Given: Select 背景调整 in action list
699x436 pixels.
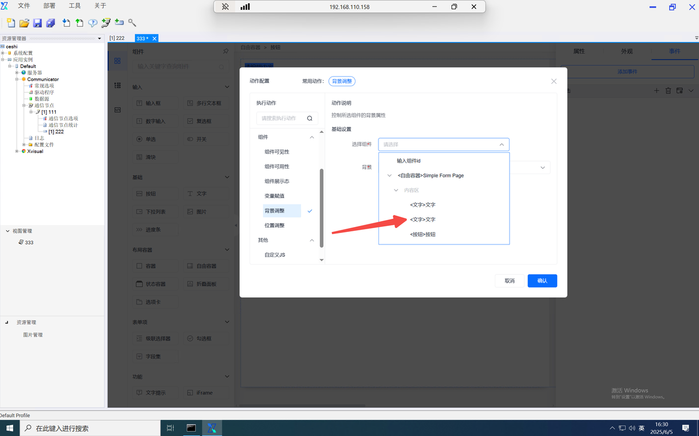Looking at the screenshot, I should coord(282,211).
